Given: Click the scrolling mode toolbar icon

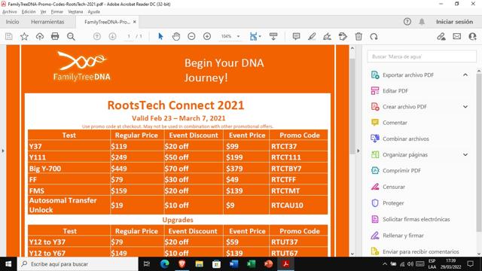Looking at the screenshot, I should 273,37.
